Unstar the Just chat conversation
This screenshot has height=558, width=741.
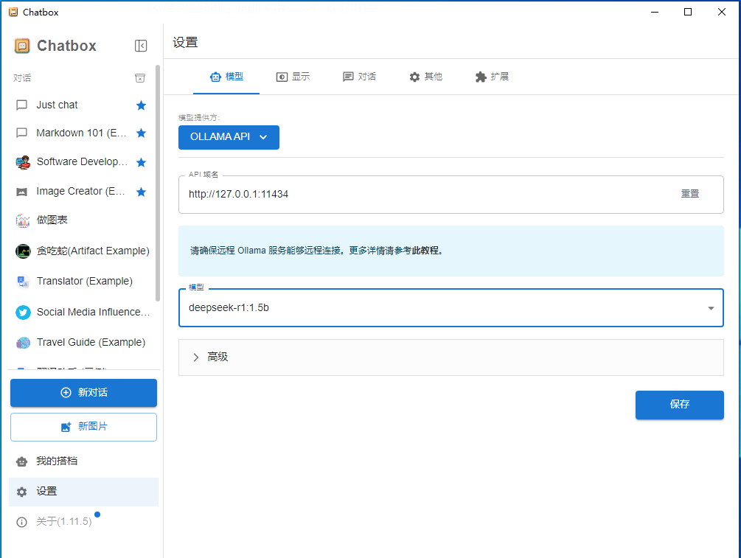point(141,105)
